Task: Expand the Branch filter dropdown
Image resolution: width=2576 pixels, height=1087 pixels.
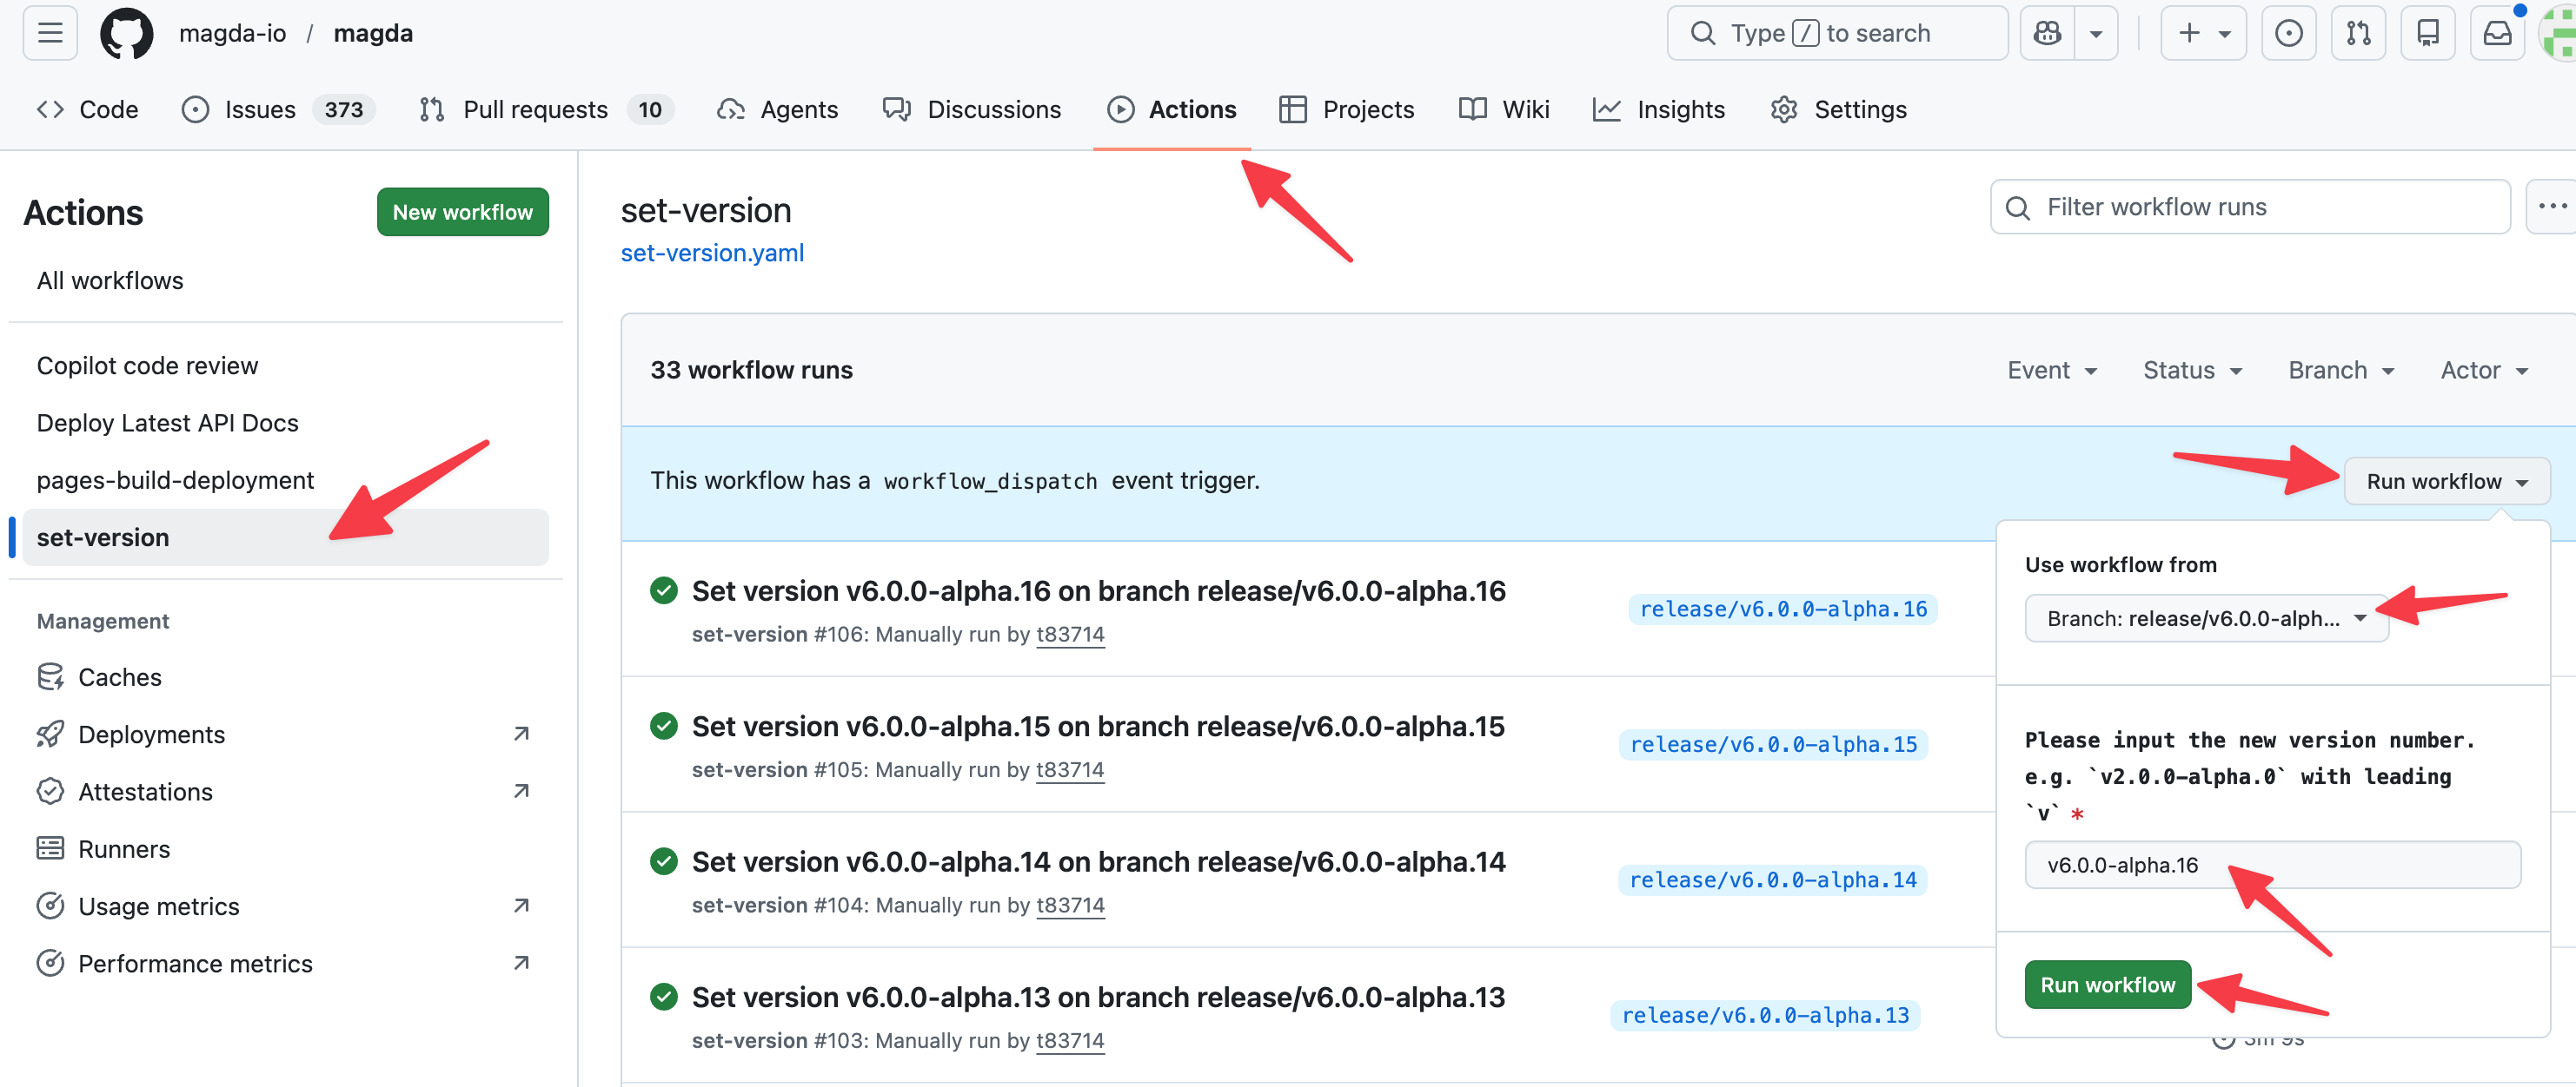Action: pos(2341,370)
